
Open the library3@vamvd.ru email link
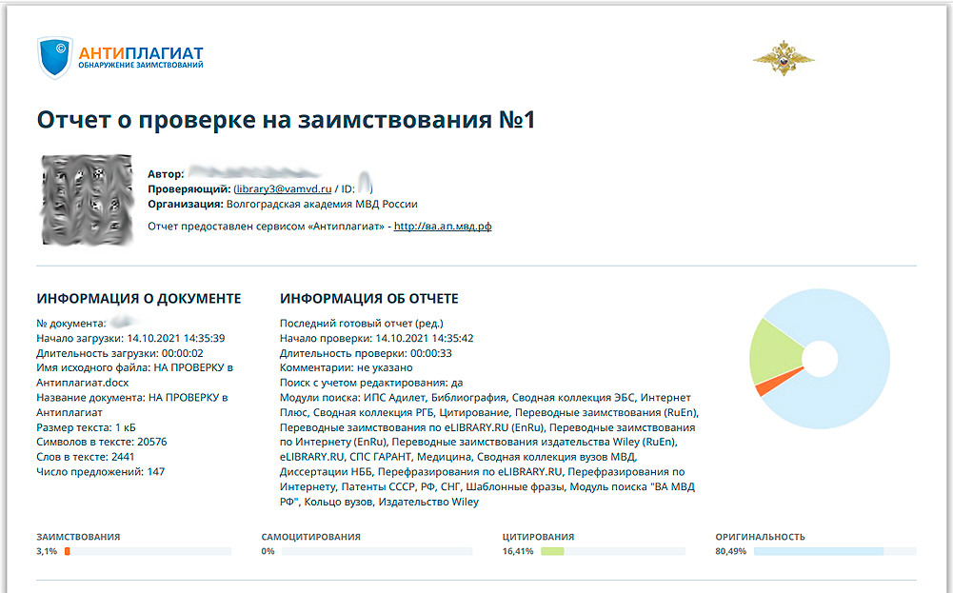284,189
